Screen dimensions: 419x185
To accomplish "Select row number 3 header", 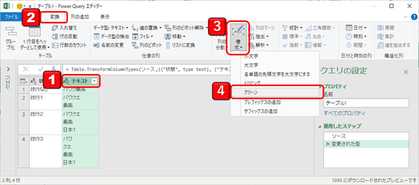I will (23, 122).
